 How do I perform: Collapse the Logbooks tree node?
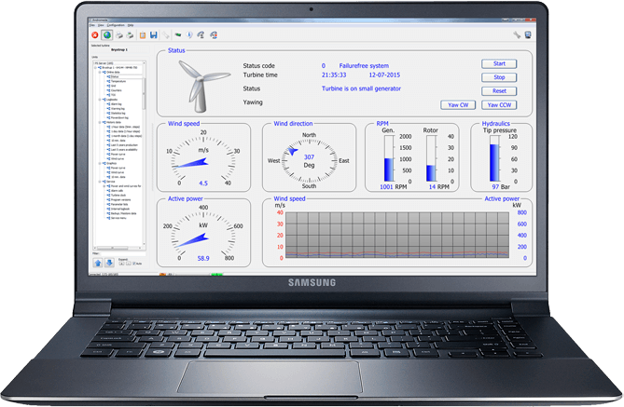coord(100,100)
